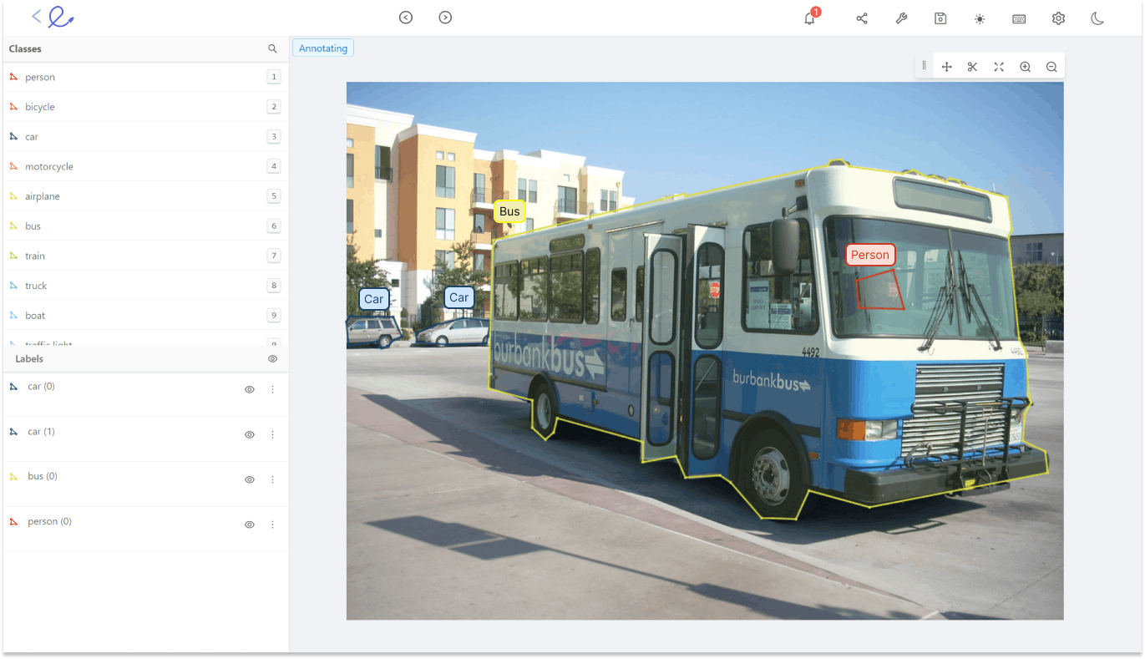Hide the person (0) label
This screenshot has height=659, width=1145.
click(x=249, y=525)
